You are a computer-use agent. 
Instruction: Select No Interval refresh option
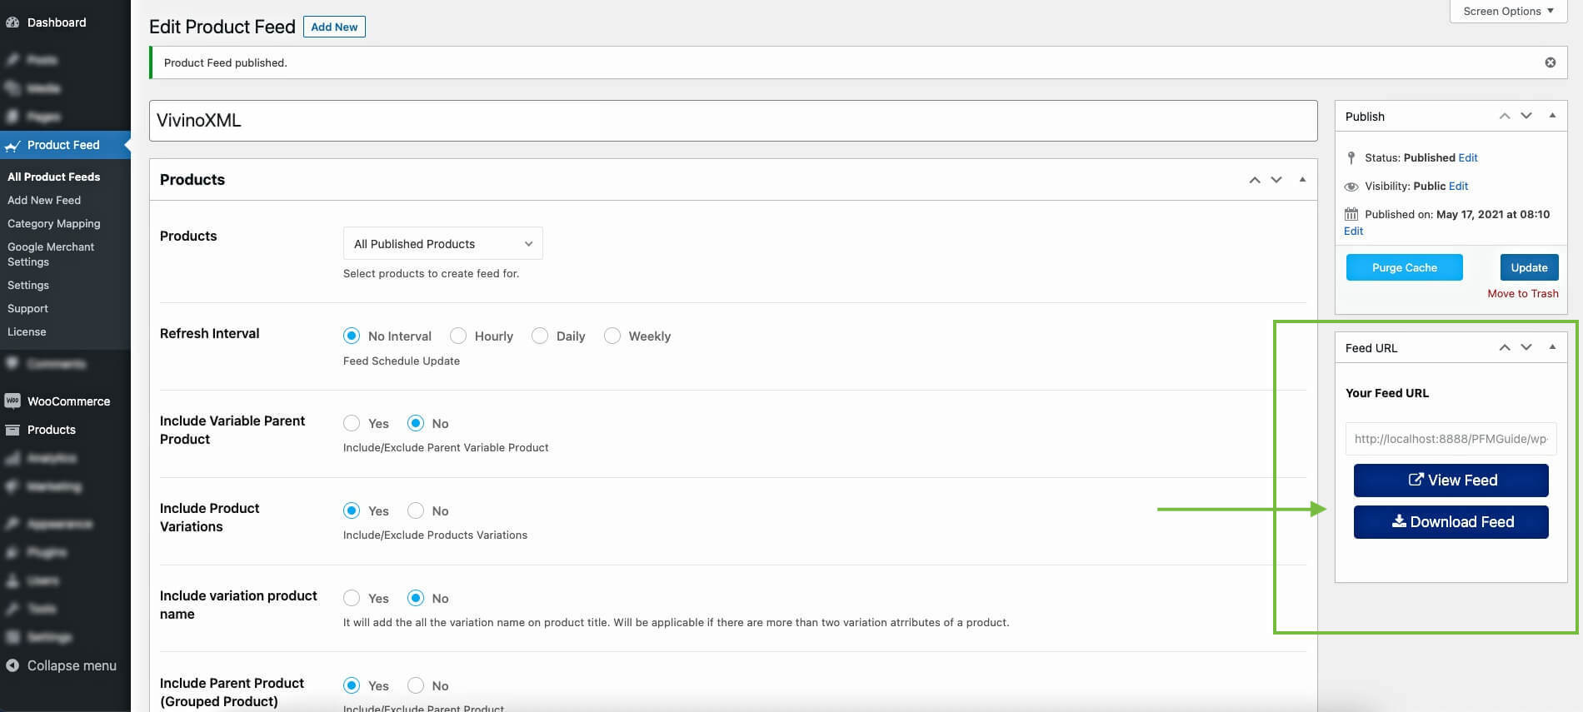[352, 336]
